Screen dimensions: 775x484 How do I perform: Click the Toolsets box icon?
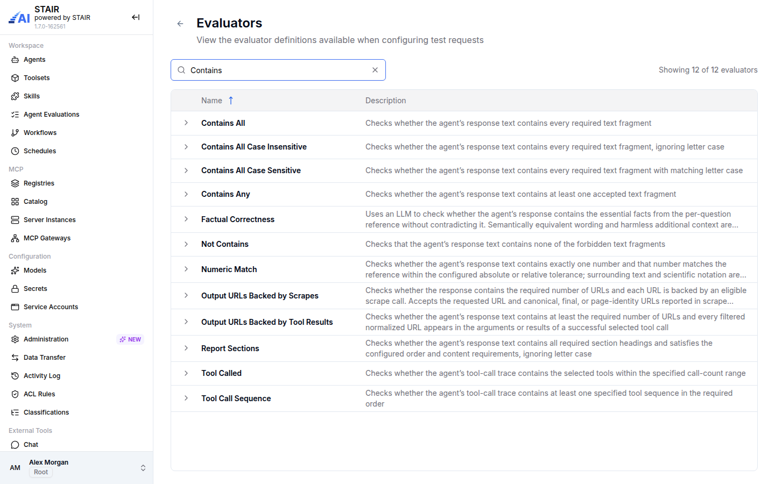(15, 78)
